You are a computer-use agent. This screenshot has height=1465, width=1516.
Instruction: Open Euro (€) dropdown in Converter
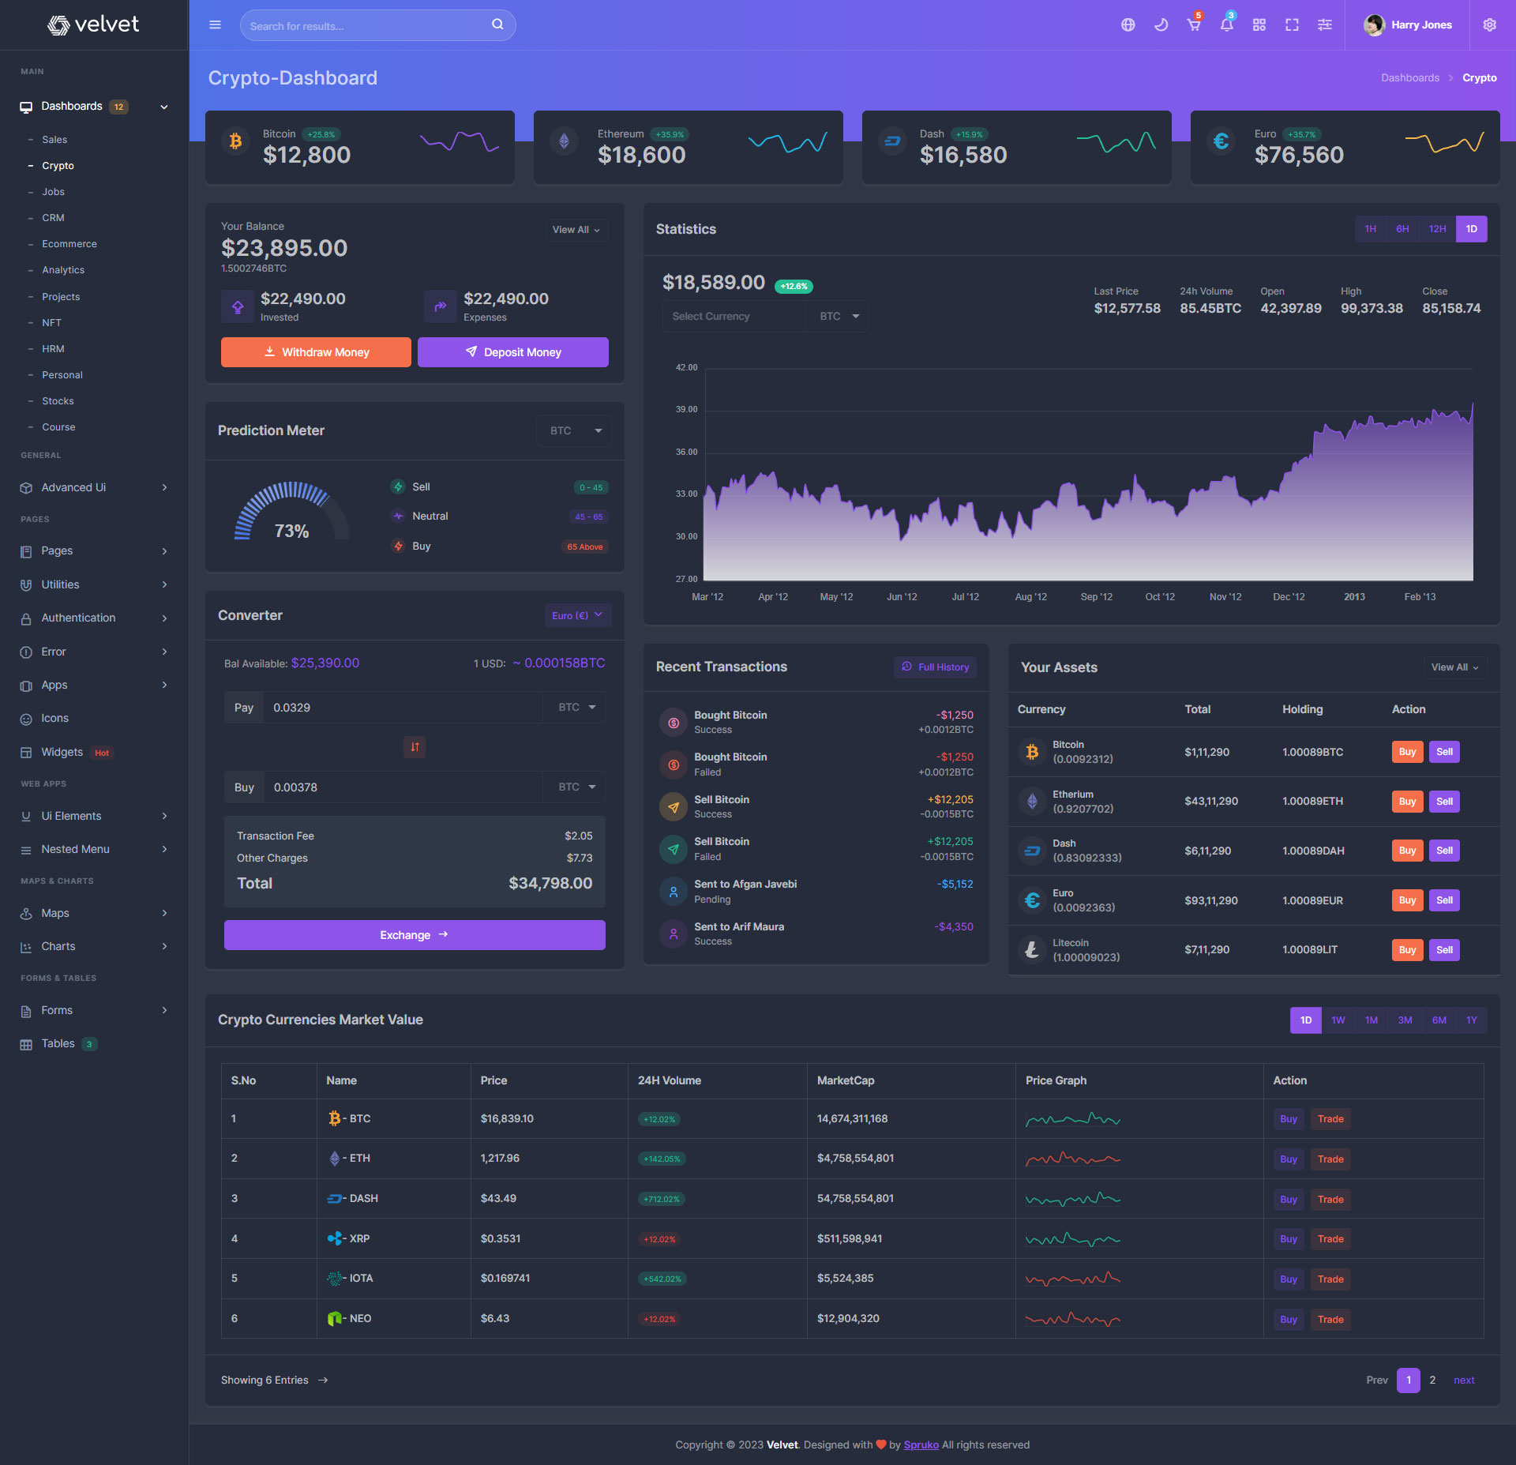577,615
